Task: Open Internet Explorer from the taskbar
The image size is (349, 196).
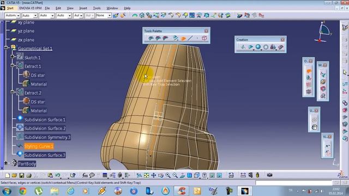Action: (x=70, y=191)
